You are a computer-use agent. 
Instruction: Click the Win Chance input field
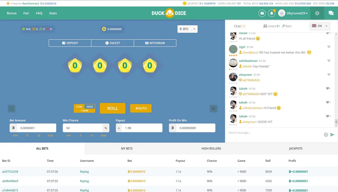click(x=82, y=128)
